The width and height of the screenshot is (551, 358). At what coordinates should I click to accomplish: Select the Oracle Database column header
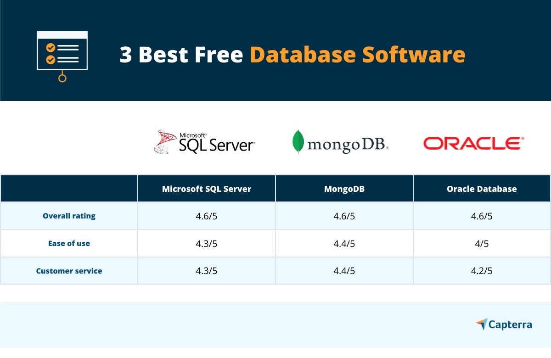pos(482,189)
